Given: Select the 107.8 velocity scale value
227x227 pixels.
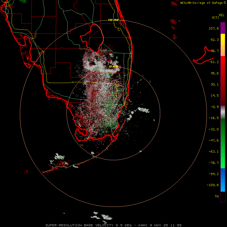Looking at the screenshot, I should click(x=214, y=28).
